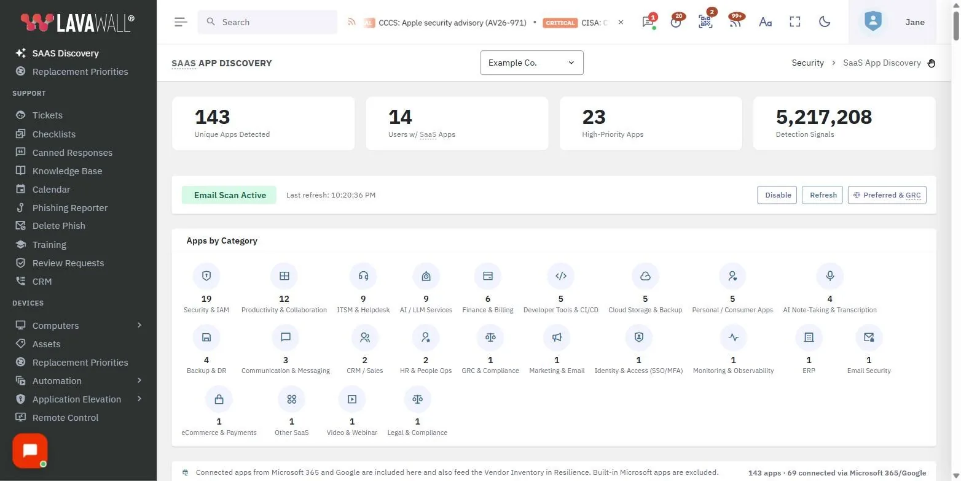Open the Security & IAM category icon
The width and height of the screenshot is (961, 481).
tap(206, 276)
